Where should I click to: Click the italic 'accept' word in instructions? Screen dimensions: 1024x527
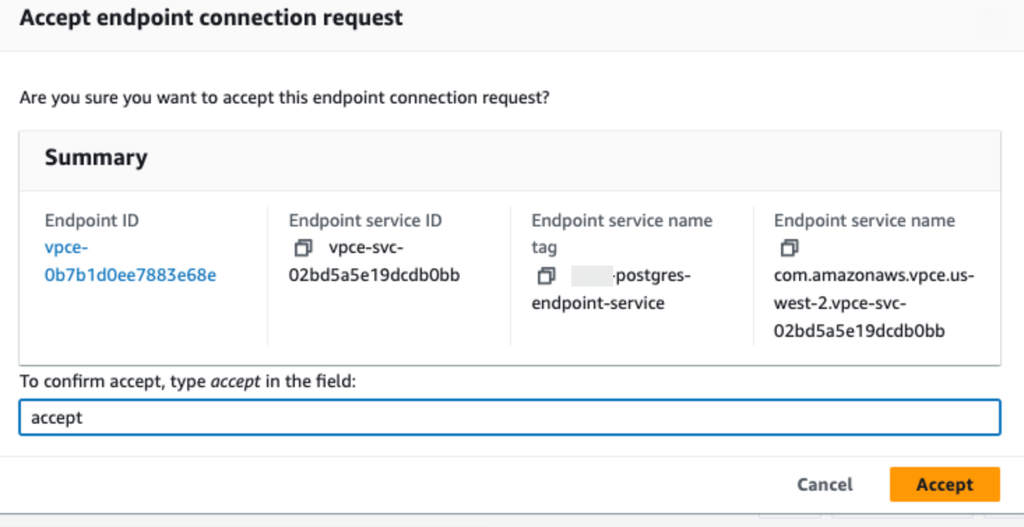point(235,382)
